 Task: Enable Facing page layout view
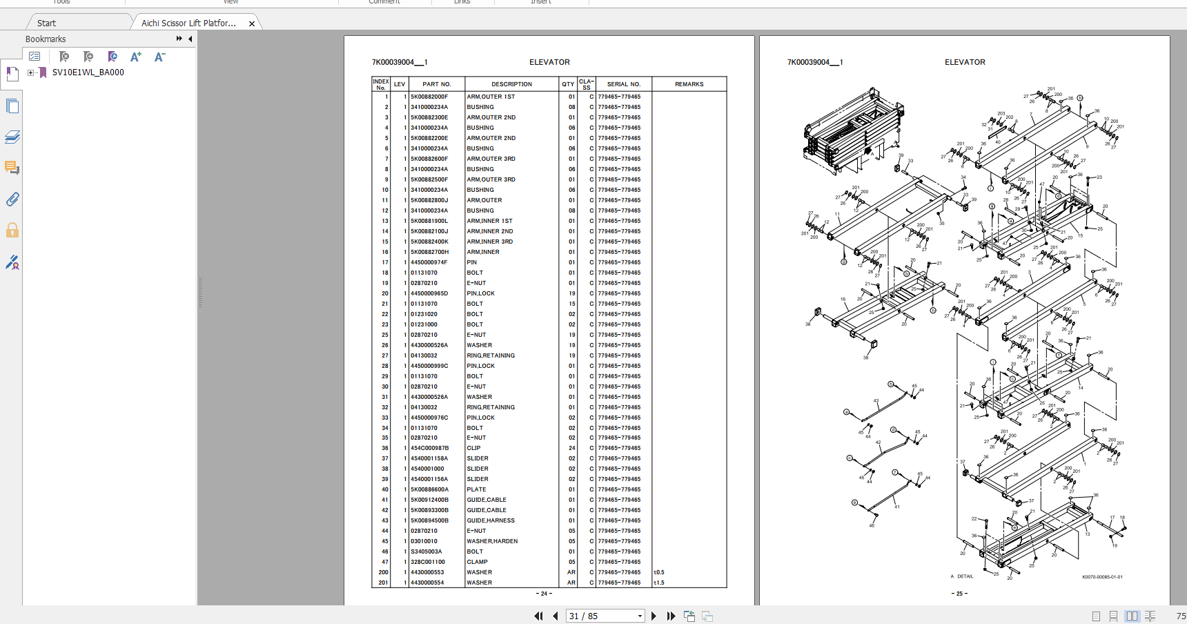1132,616
